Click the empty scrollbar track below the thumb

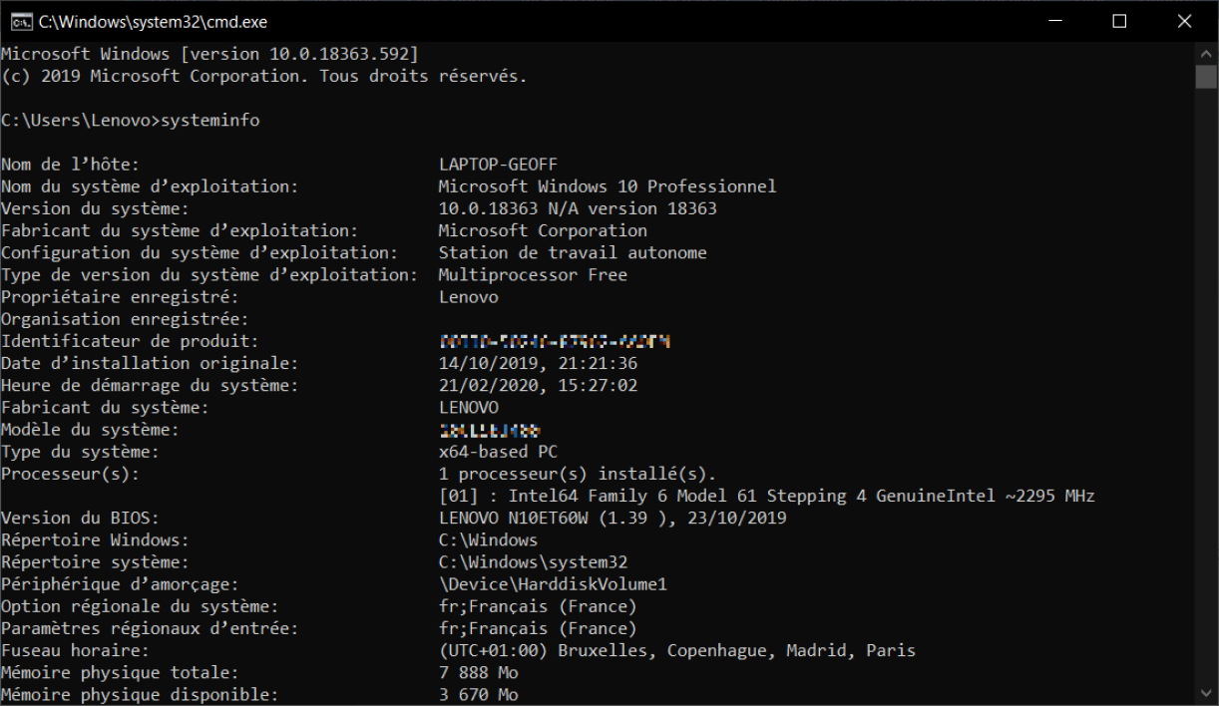click(x=1206, y=399)
